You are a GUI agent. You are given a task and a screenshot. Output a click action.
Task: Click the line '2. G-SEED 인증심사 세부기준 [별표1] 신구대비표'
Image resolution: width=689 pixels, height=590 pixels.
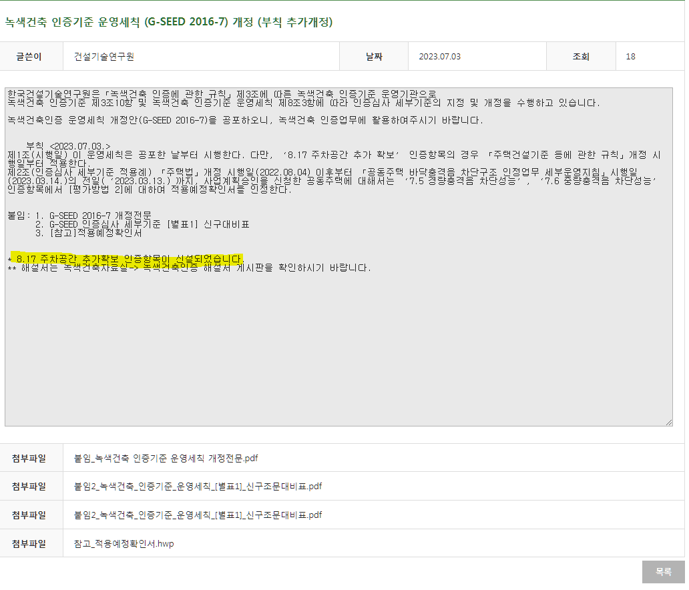point(142,224)
